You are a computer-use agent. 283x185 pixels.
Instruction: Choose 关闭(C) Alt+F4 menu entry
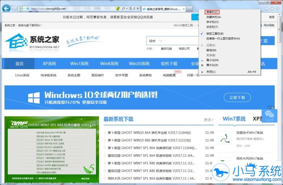(230, 72)
